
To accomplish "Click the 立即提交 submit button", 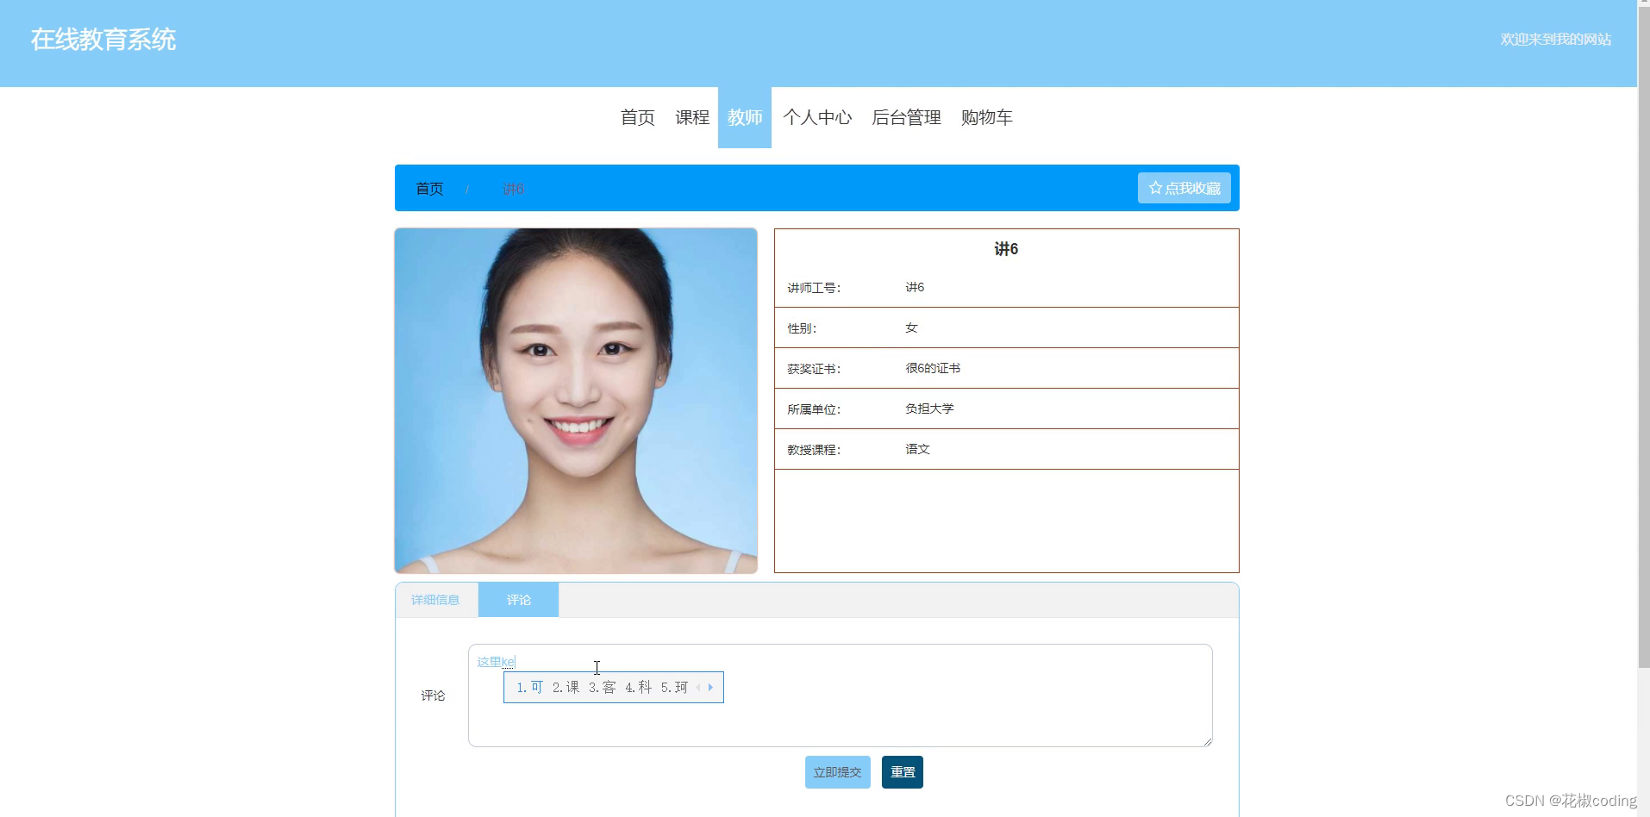I will pos(837,771).
